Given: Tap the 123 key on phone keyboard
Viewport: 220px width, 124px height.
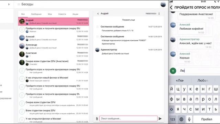Looking at the screenshot, I should [173, 120].
